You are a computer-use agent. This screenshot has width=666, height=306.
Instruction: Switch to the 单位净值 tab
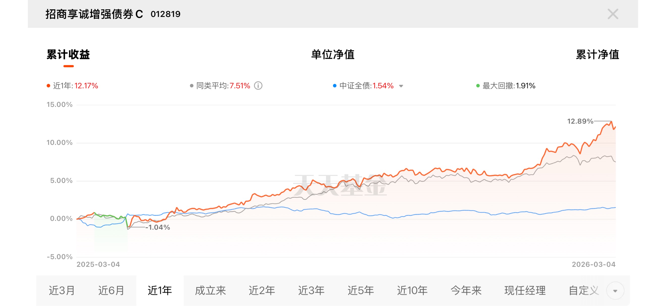(332, 55)
